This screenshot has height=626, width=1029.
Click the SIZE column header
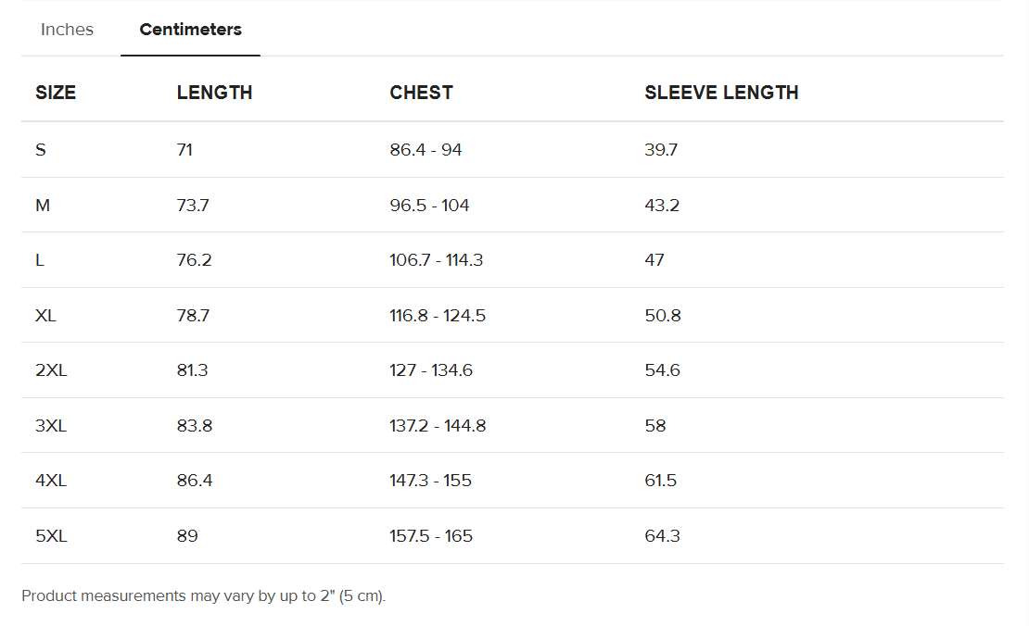pos(56,93)
